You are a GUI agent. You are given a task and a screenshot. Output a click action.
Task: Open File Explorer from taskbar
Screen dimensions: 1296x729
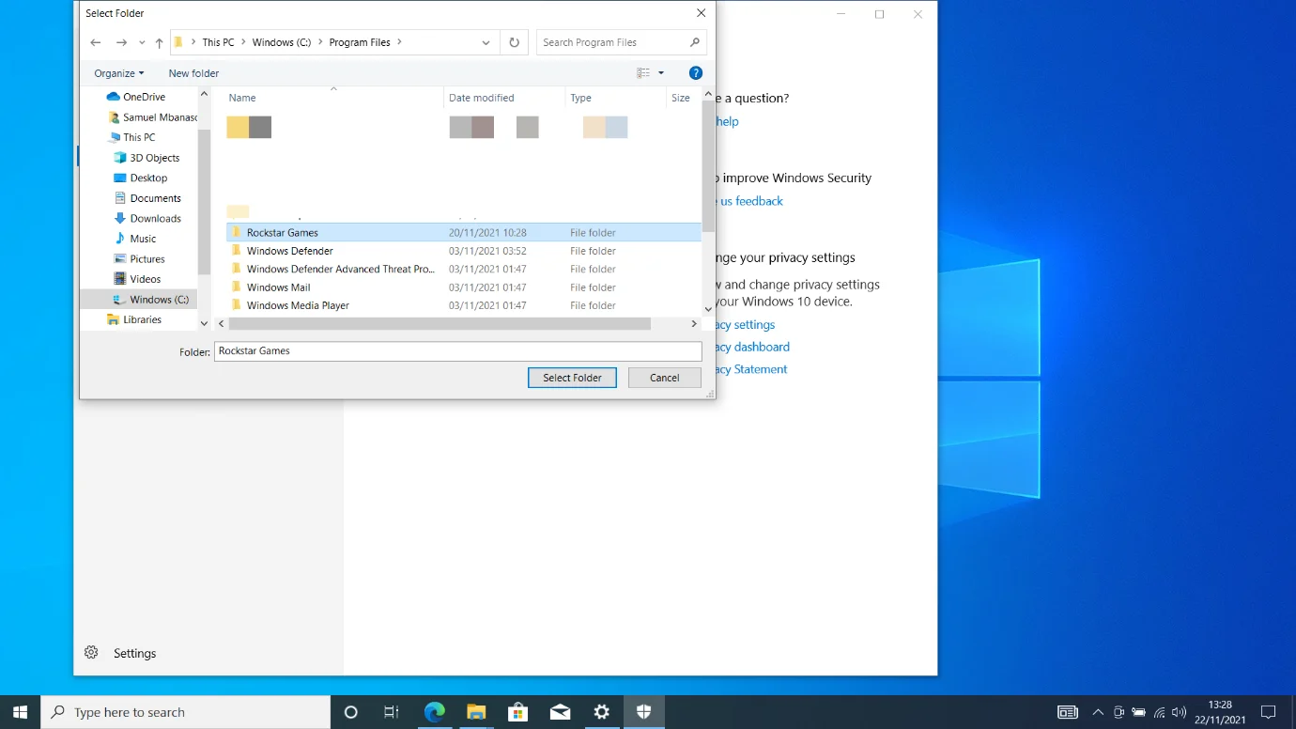476,712
